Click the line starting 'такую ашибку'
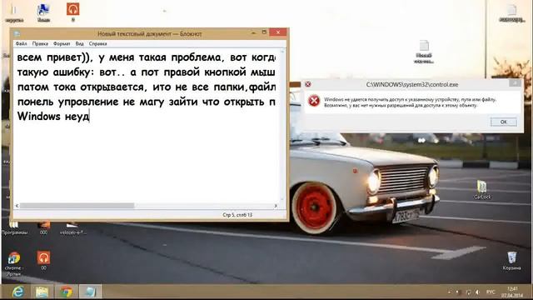Screen dimensions: 533x300 147,72
